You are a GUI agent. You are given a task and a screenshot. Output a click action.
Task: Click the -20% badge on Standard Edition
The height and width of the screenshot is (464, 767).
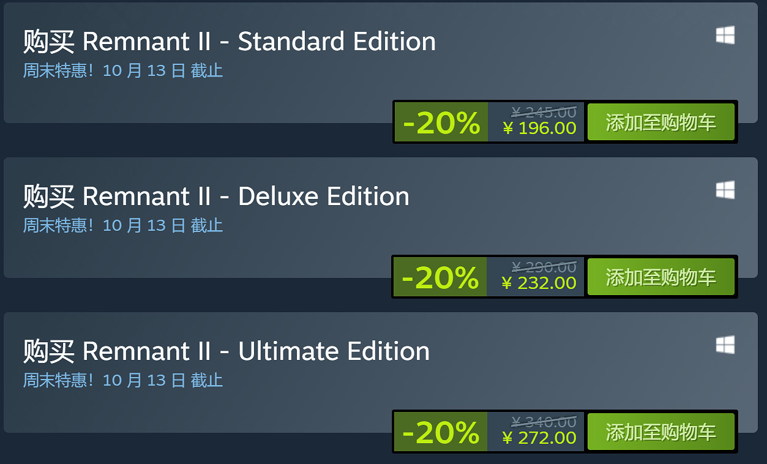coord(441,122)
